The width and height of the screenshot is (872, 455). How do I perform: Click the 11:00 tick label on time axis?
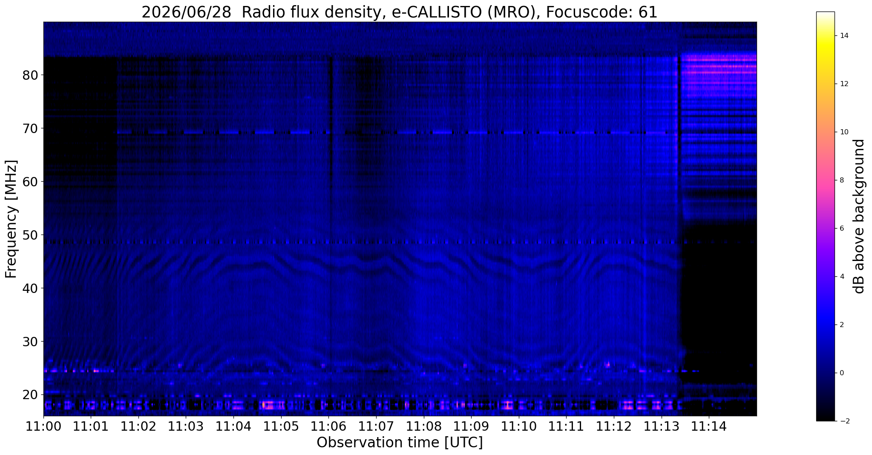pos(43,426)
